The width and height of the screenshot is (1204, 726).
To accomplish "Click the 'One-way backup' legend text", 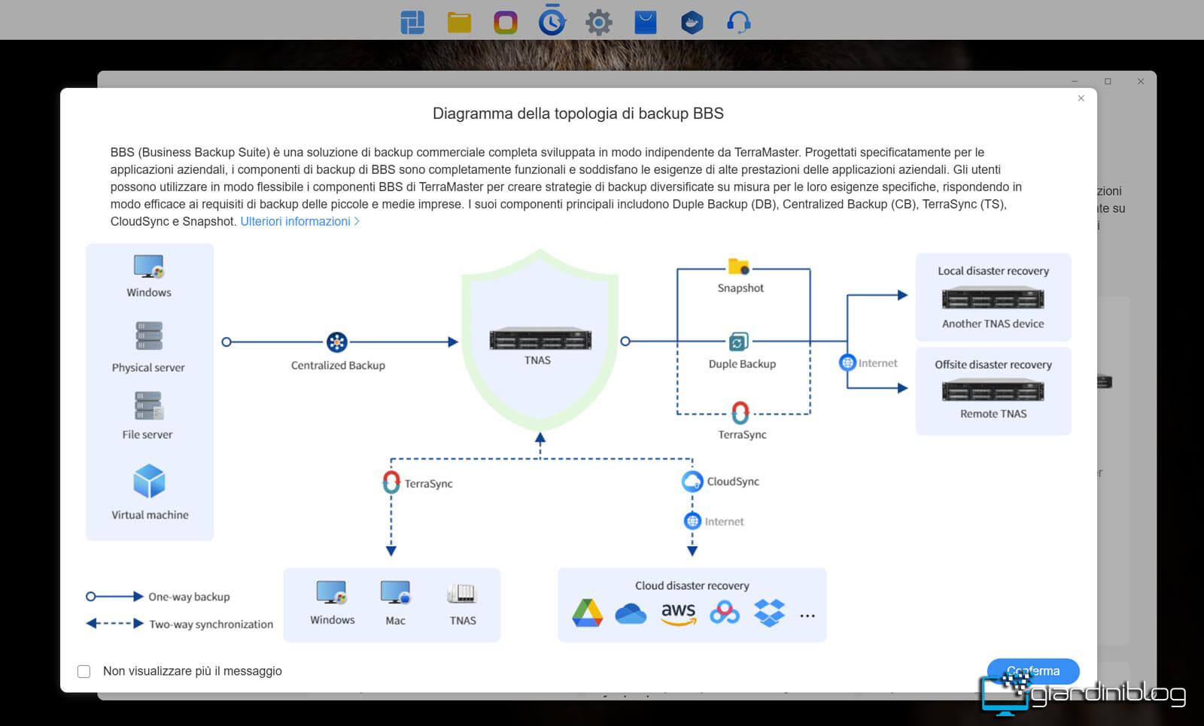I will (189, 597).
